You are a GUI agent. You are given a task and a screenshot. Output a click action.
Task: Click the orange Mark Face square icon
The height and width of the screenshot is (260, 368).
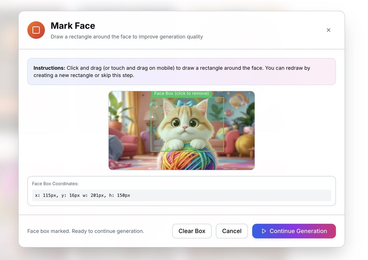tap(36, 30)
